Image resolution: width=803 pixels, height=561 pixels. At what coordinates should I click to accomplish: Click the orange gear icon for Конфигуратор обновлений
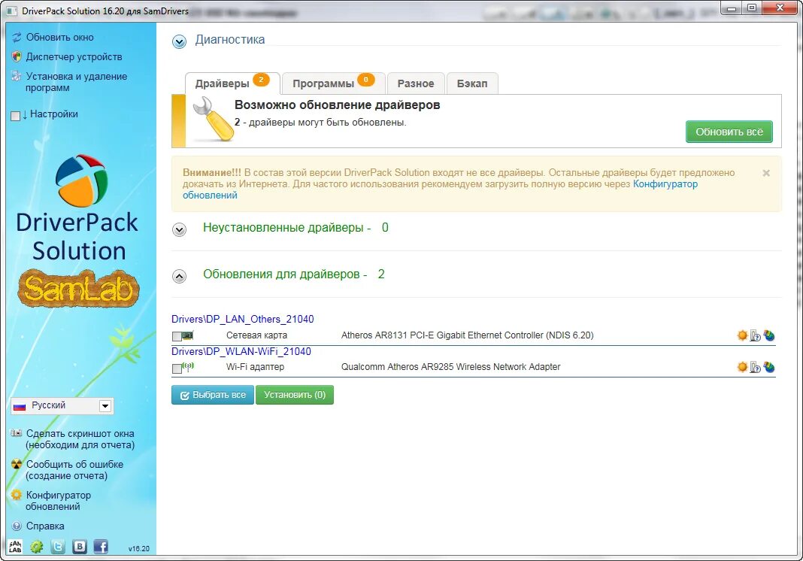coord(17,494)
